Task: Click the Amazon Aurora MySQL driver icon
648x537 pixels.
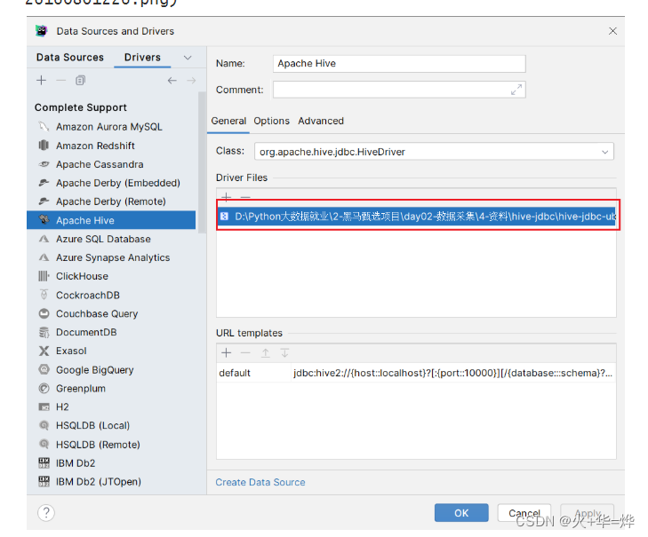Action: click(44, 126)
